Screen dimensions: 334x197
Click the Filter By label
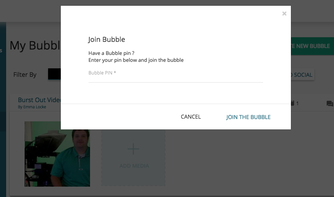point(25,74)
